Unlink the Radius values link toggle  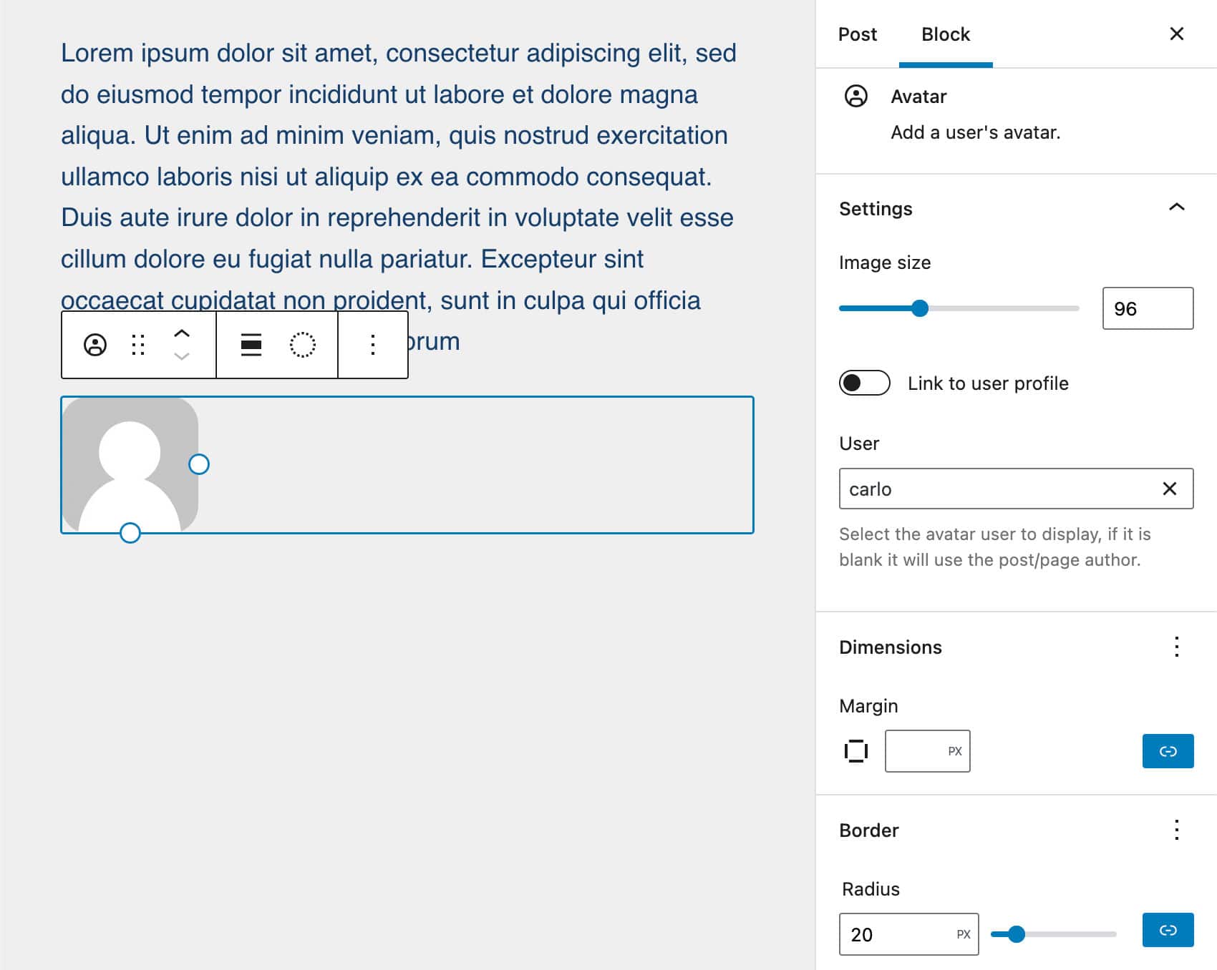click(x=1168, y=930)
